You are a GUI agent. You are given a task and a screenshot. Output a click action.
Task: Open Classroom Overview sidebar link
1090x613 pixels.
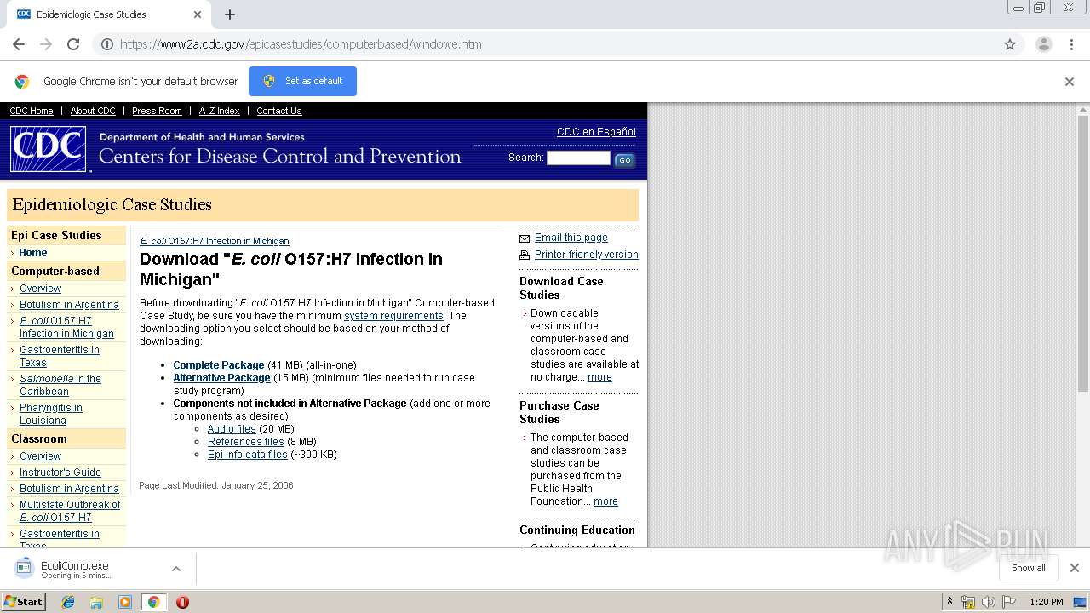click(x=40, y=456)
